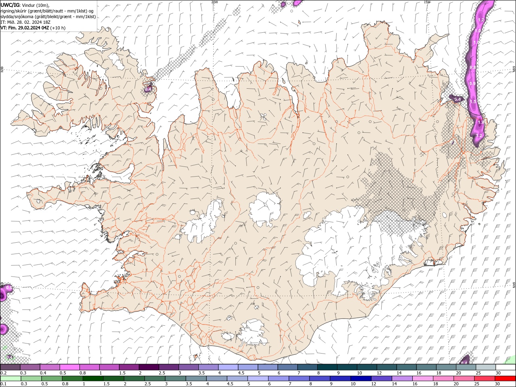
Task: Click the deep blue 10 swatch, lower legend
Action: tap(361, 378)
